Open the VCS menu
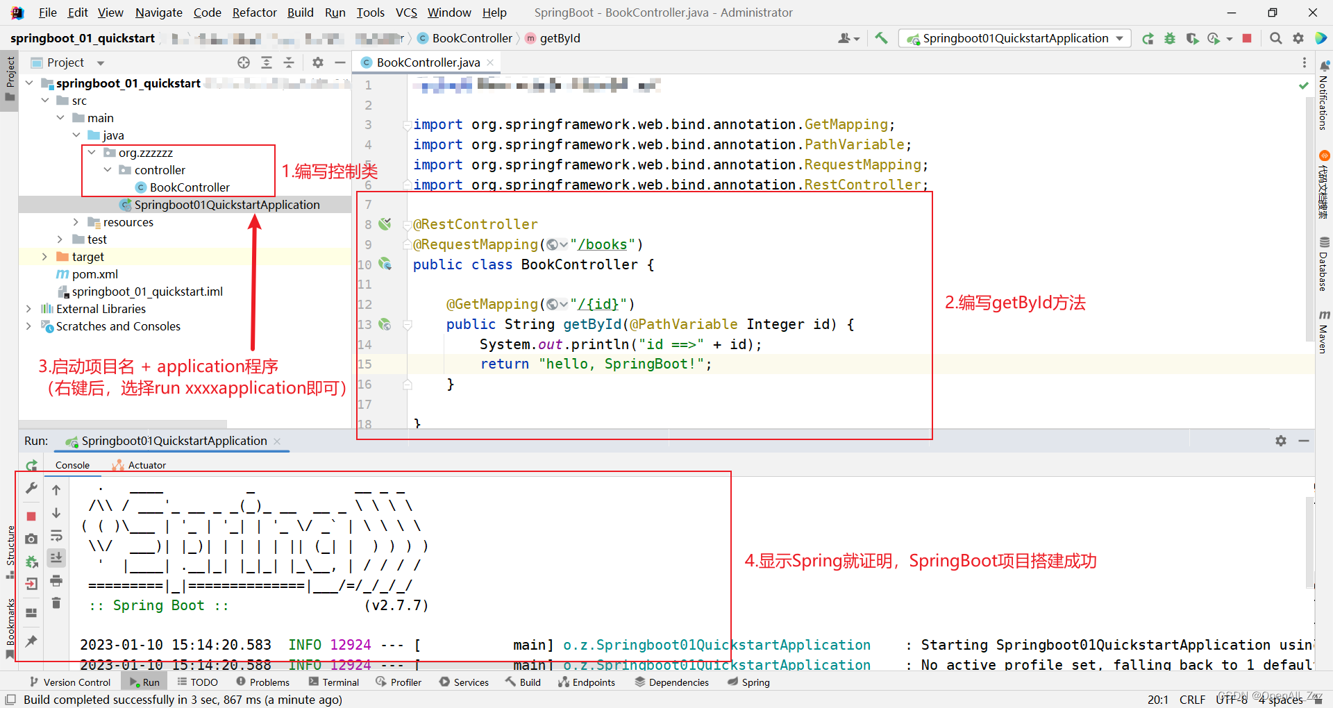The width and height of the screenshot is (1333, 708). click(406, 12)
